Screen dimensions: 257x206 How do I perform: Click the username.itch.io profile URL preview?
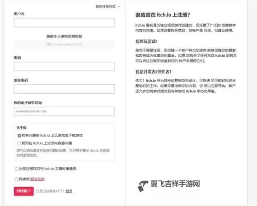coord(64,44)
